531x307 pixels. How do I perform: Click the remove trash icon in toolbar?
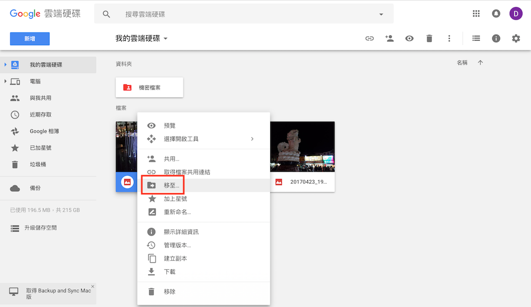(429, 38)
